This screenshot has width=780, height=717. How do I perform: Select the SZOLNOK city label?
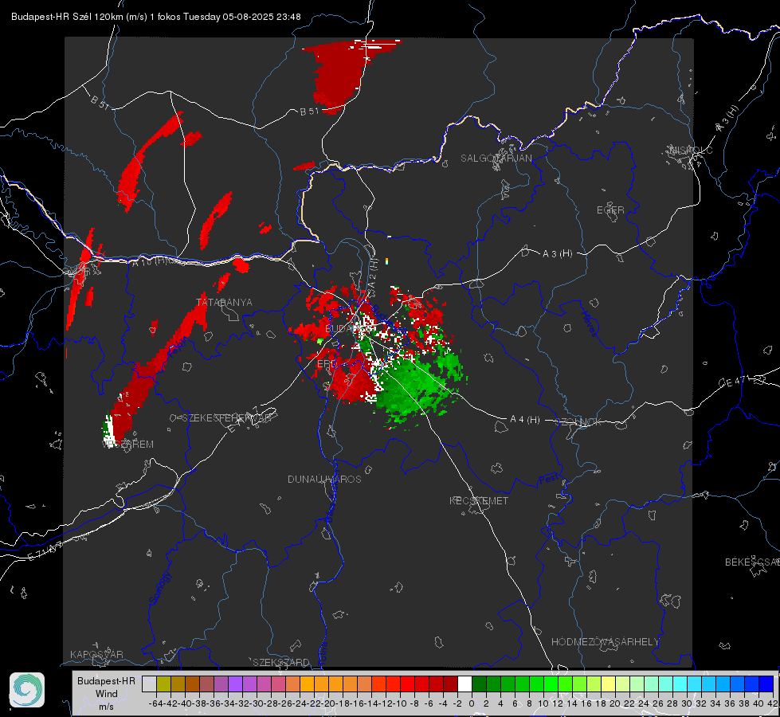tap(578, 422)
